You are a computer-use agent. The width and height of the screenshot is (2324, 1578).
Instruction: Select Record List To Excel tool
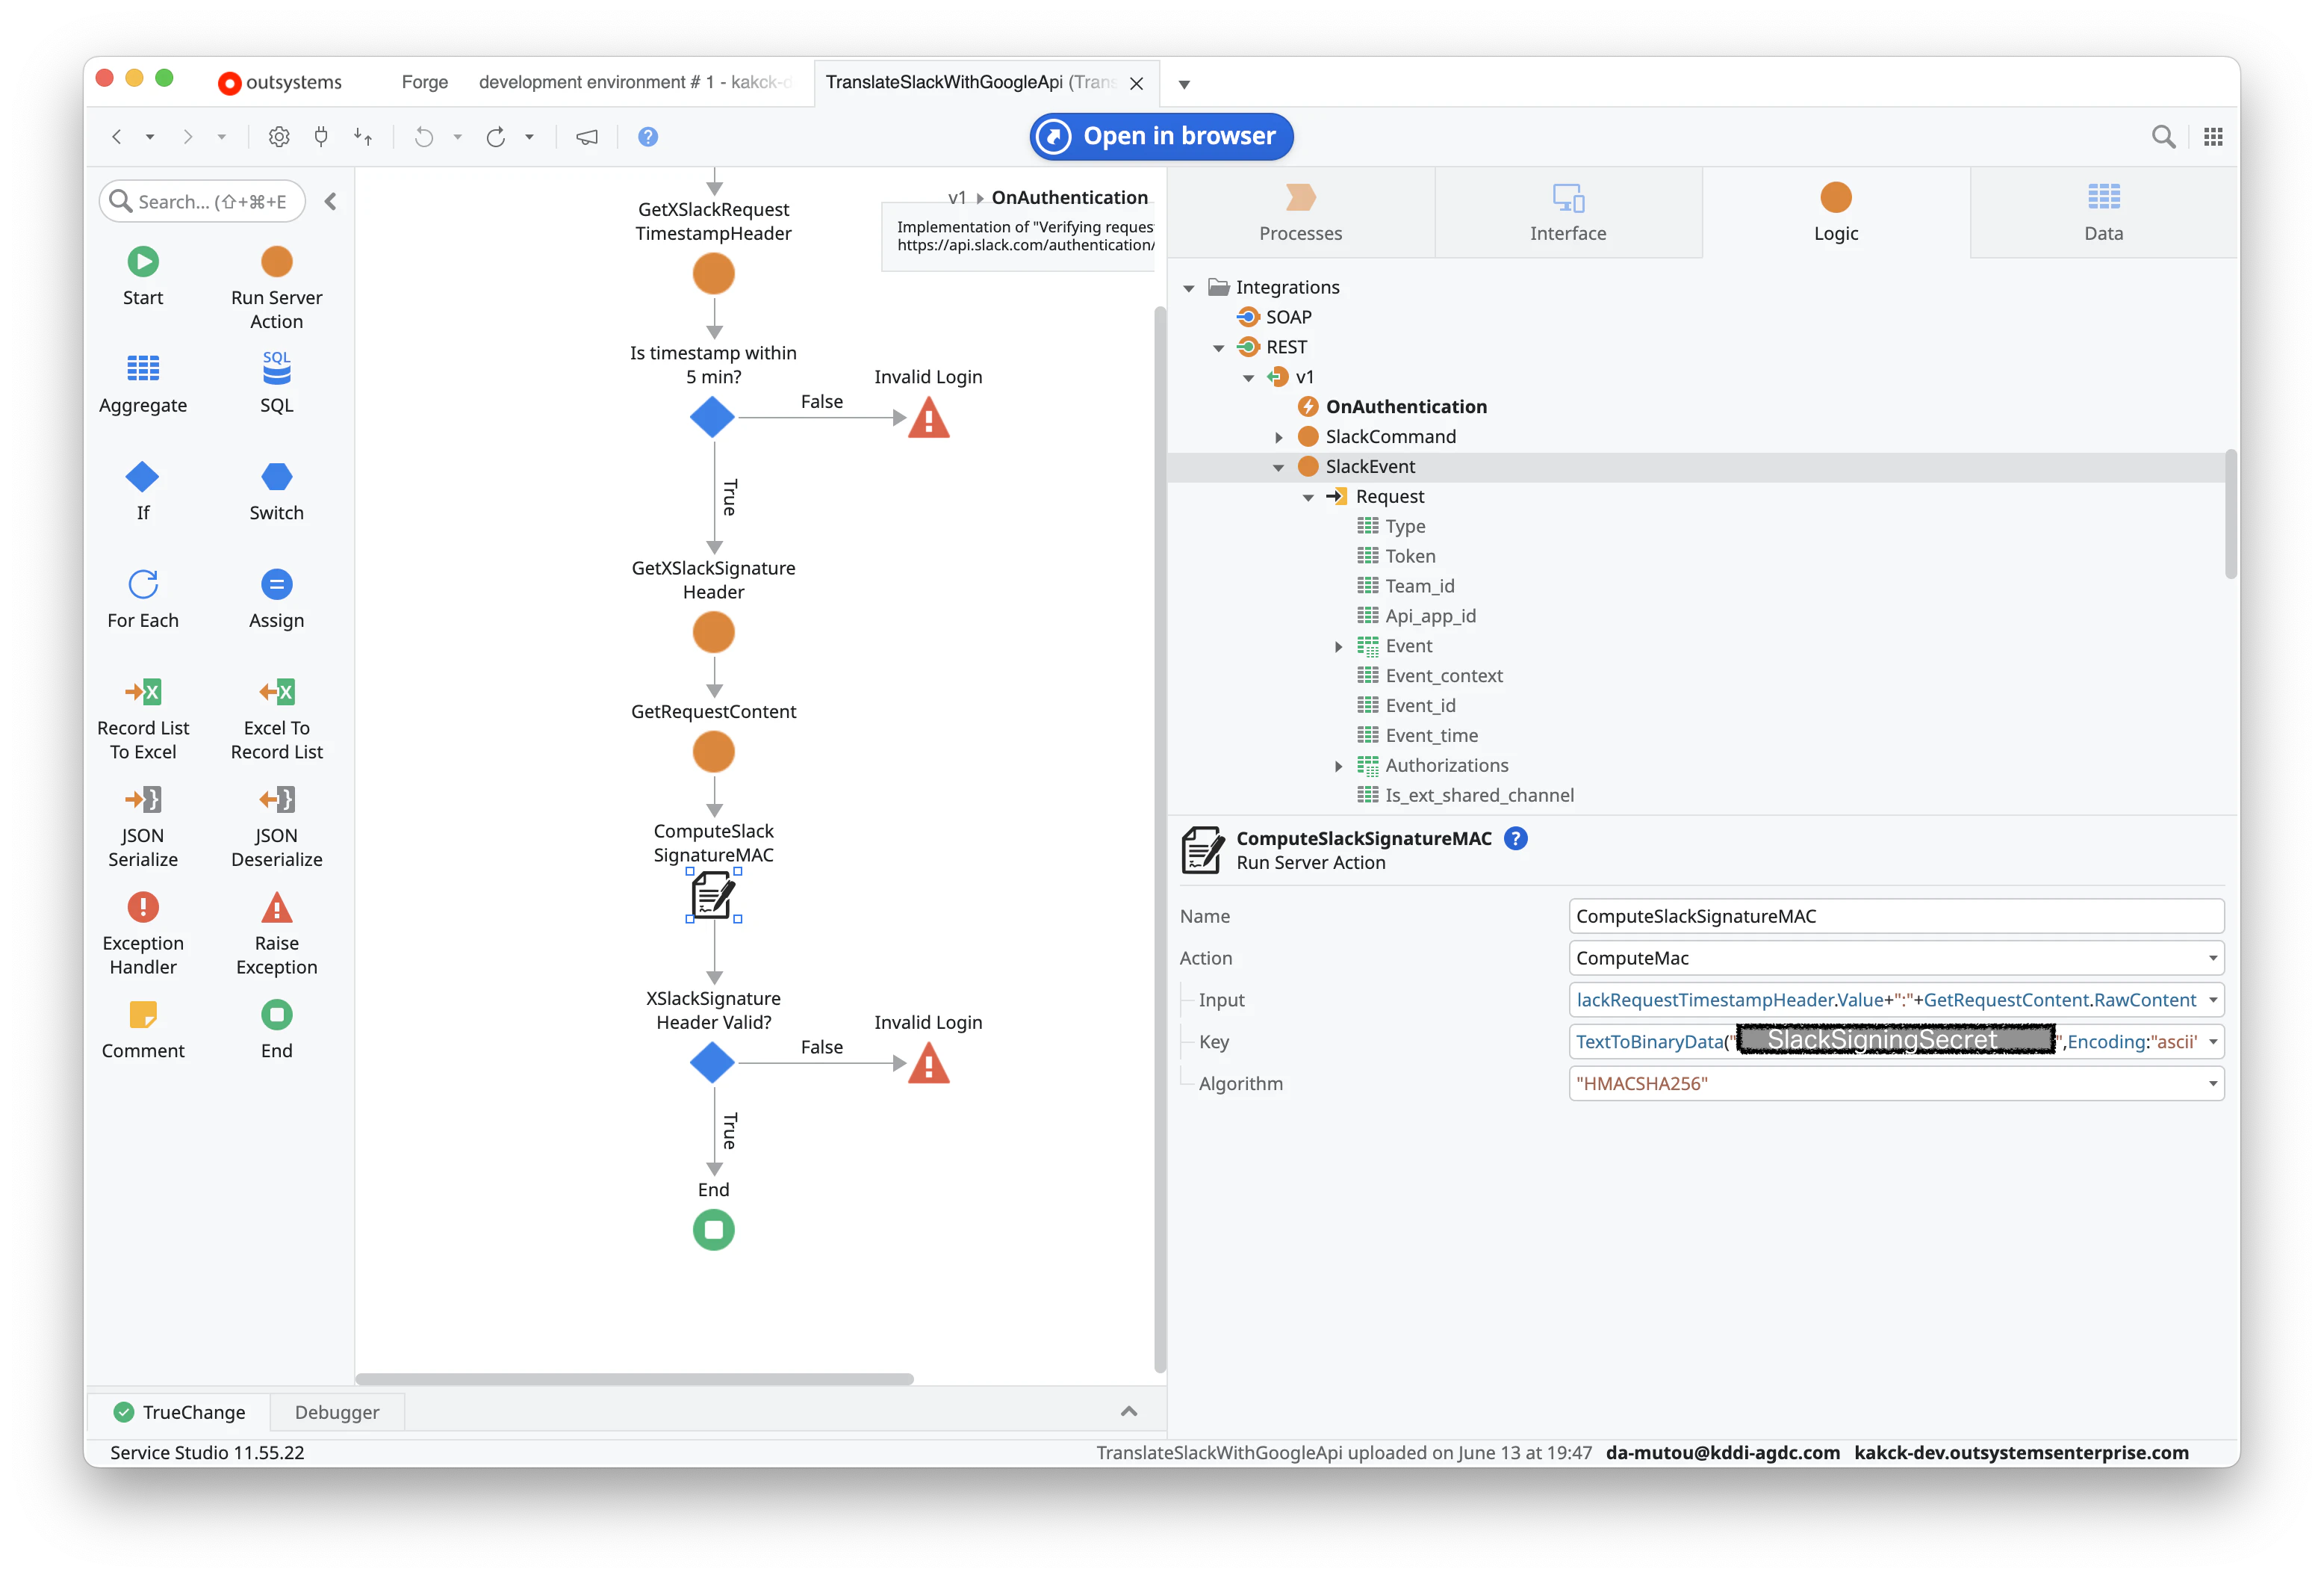tap(143, 719)
